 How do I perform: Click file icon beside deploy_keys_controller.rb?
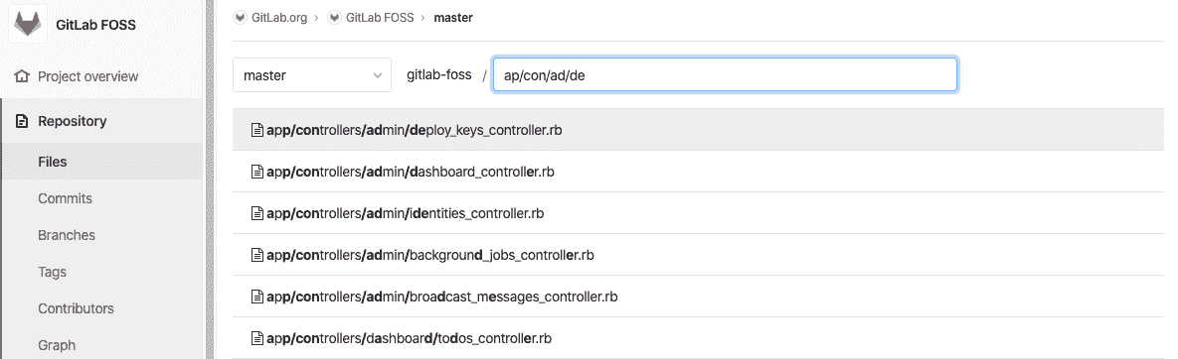tap(257, 130)
